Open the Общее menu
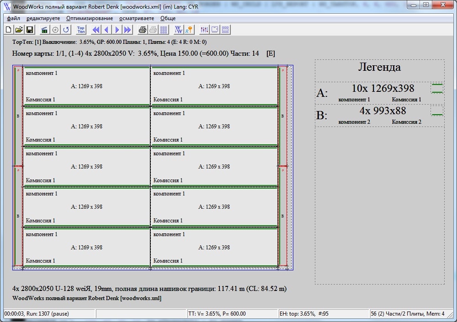The height and width of the screenshot is (322, 457). tap(168, 18)
